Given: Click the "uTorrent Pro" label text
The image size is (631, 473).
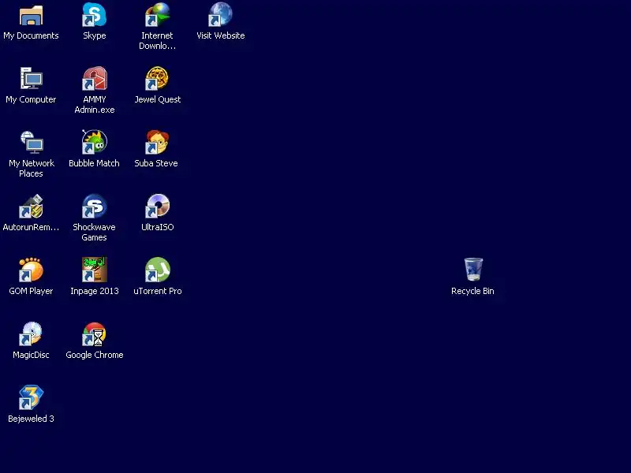Looking at the screenshot, I should click(x=158, y=291).
